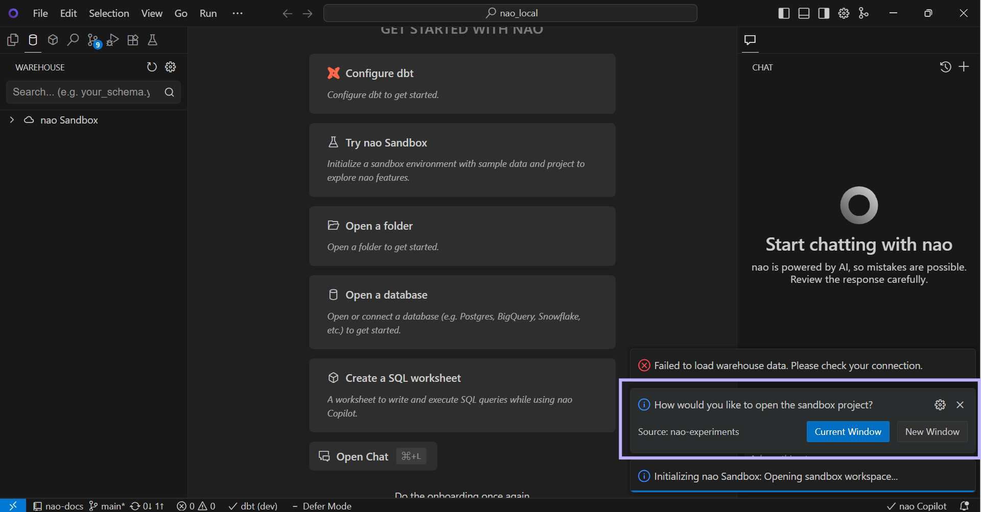This screenshot has width=981, height=512.
Task: Click the main* branch in status bar
Action: (107, 506)
